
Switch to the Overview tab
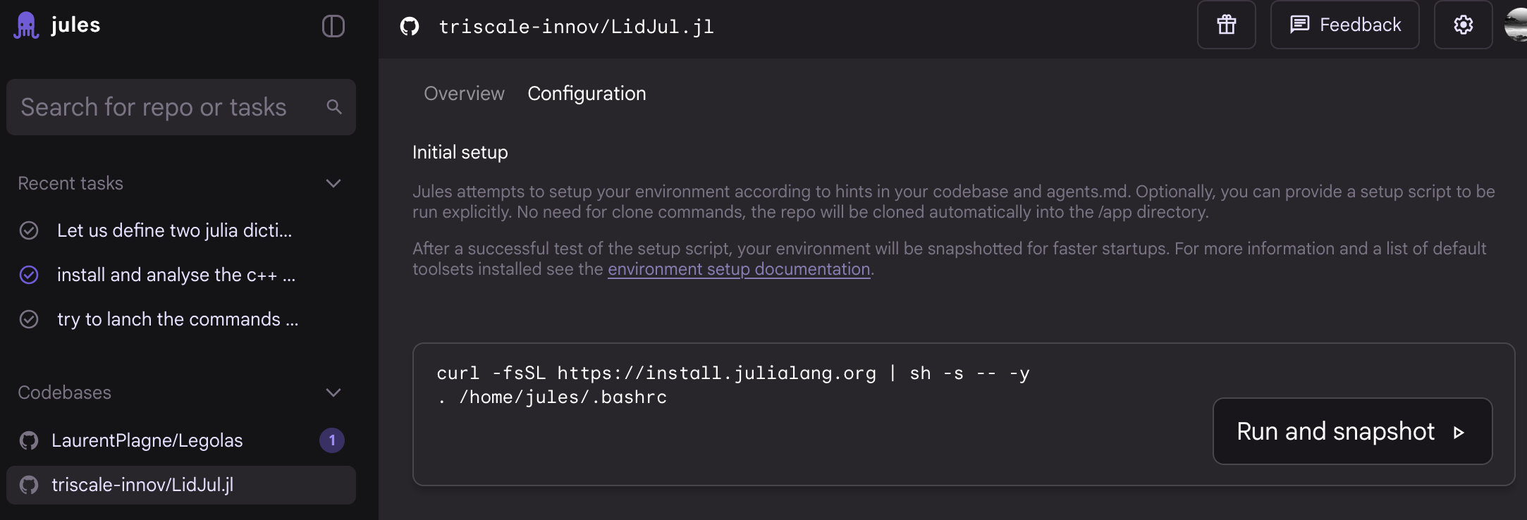[x=464, y=94]
